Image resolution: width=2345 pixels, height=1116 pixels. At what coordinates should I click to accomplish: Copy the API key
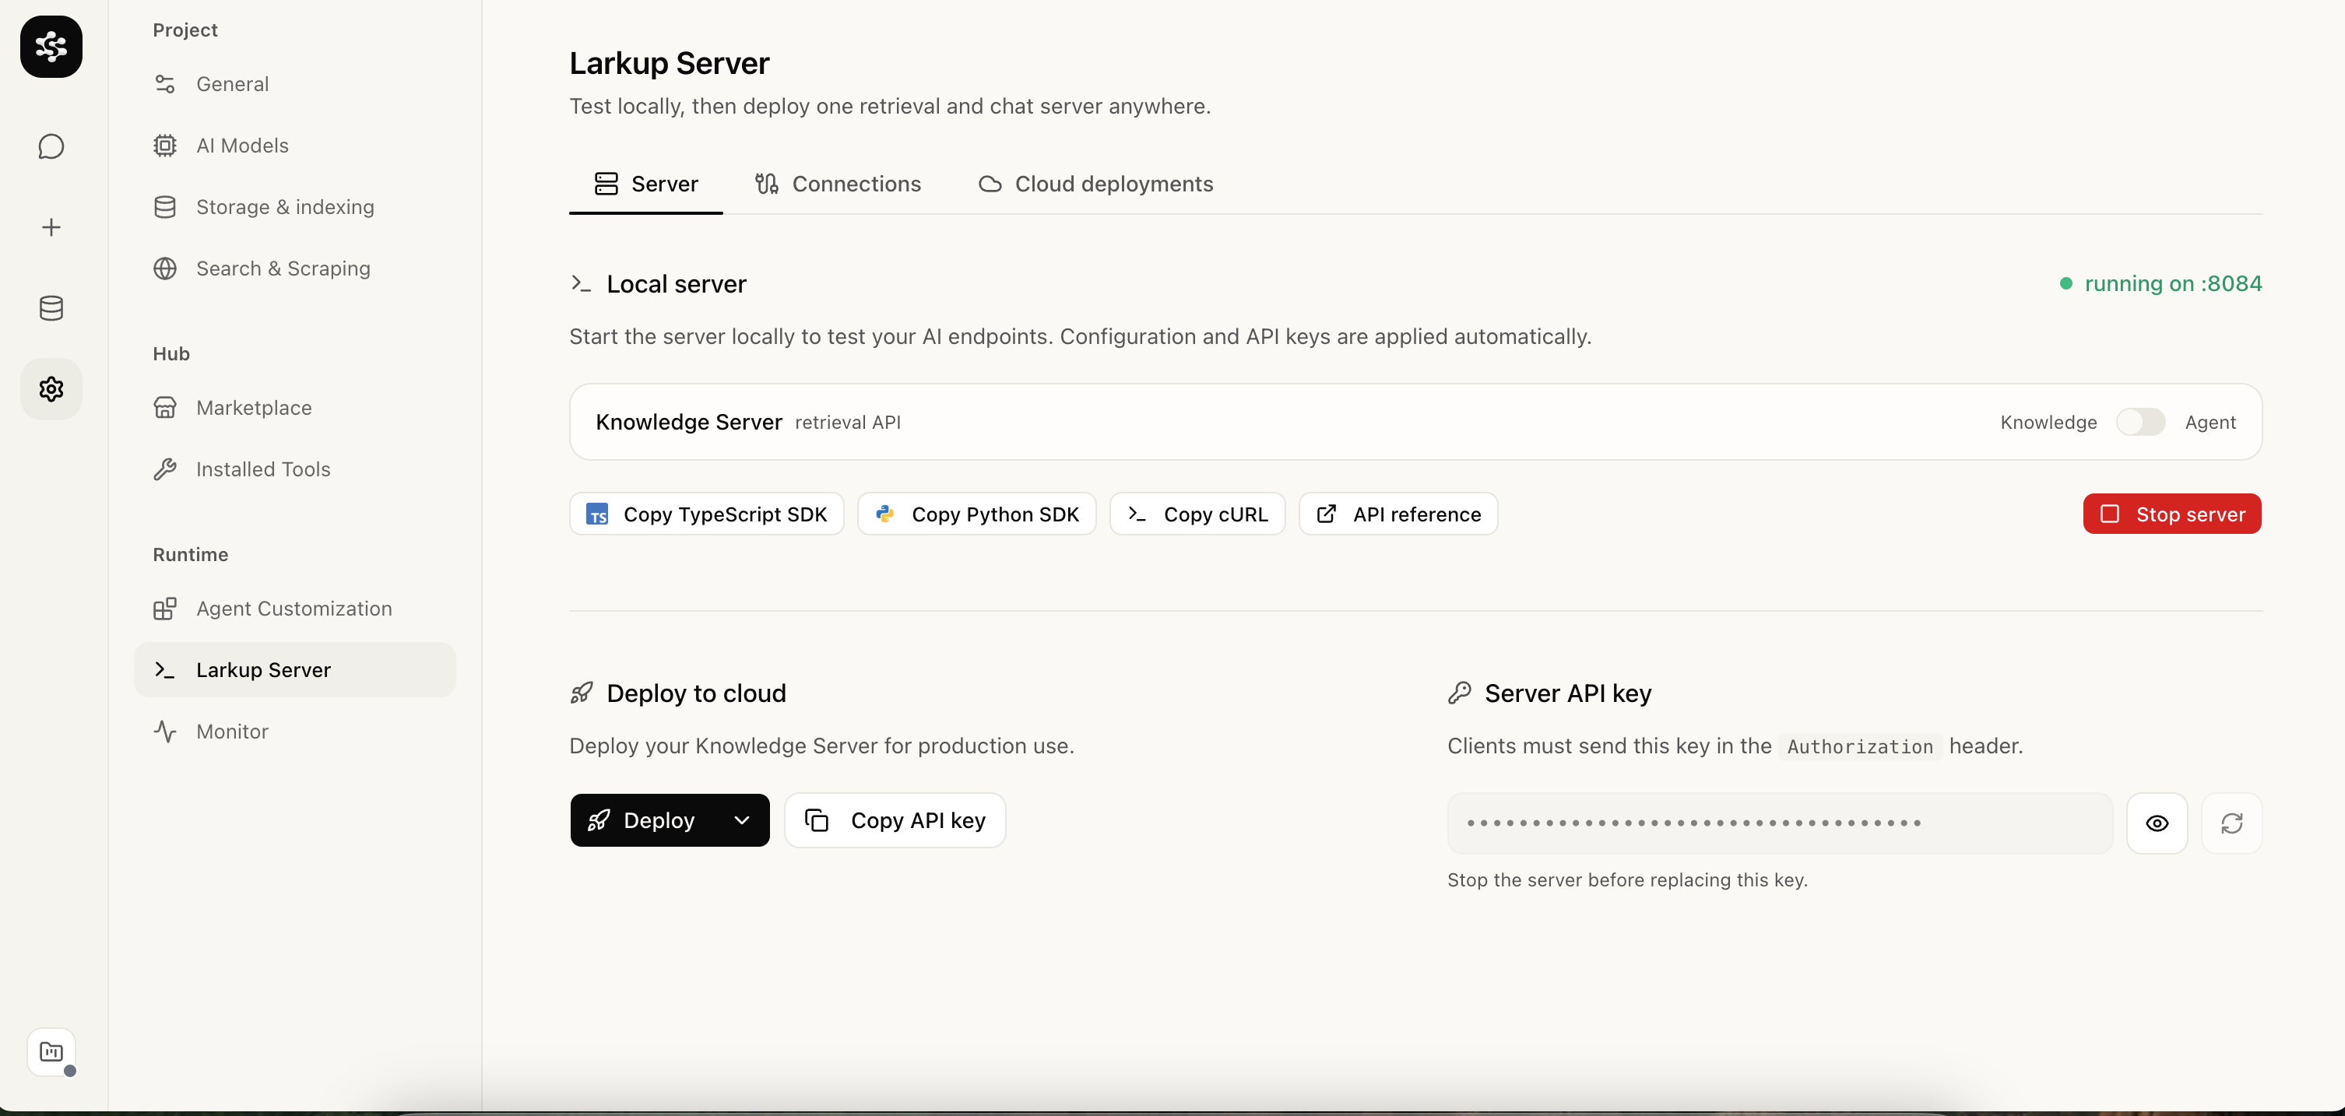click(x=895, y=821)
